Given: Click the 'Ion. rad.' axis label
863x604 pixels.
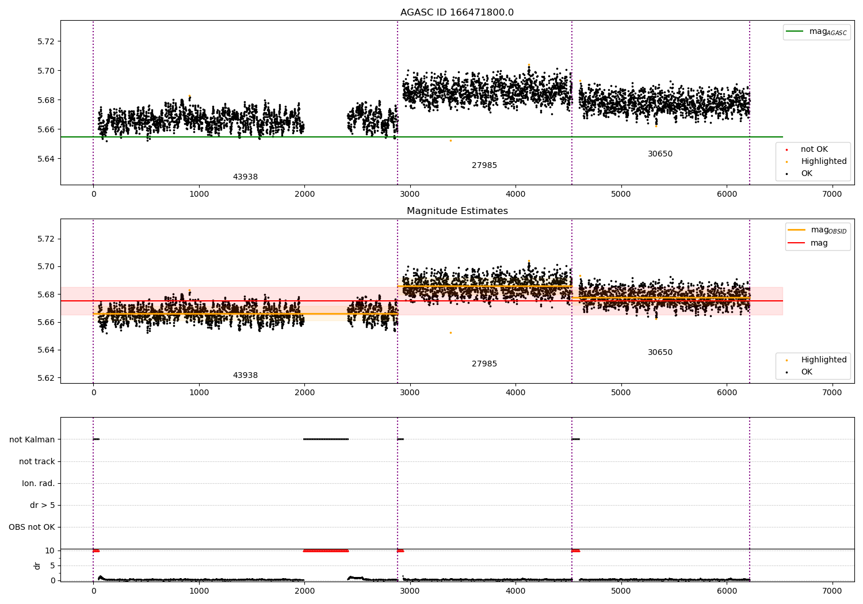Looking at the screenshot, I should pyautogui.click(x=39, y=484).
